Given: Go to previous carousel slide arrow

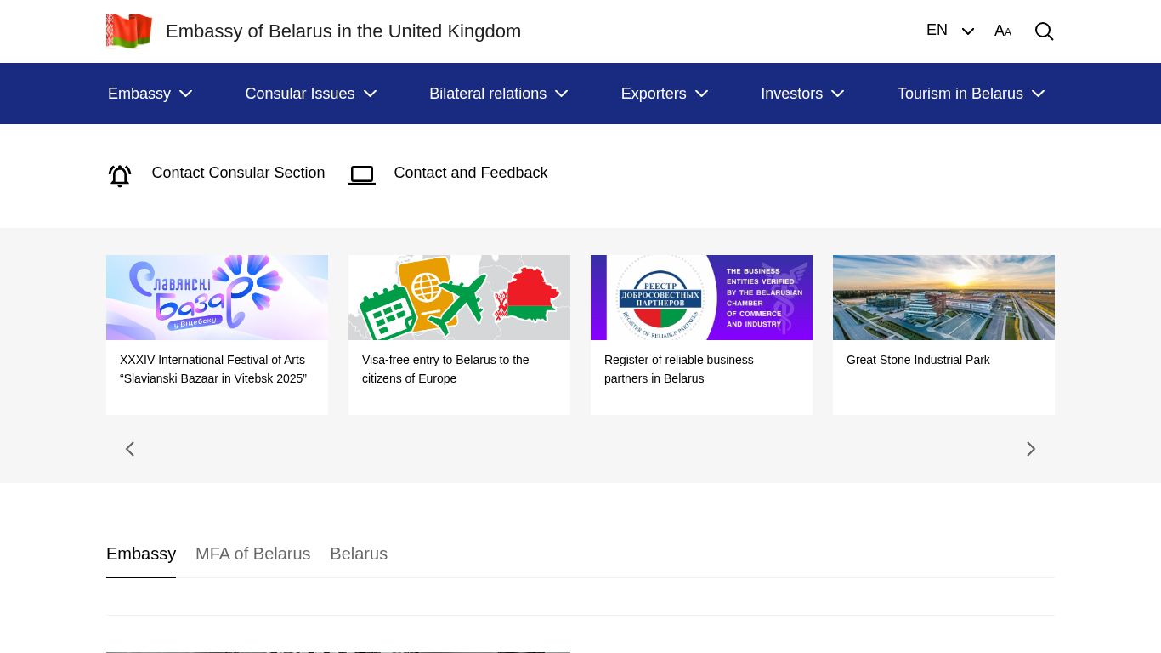Looking at the screenshot, I should click(x=130, y=449).
